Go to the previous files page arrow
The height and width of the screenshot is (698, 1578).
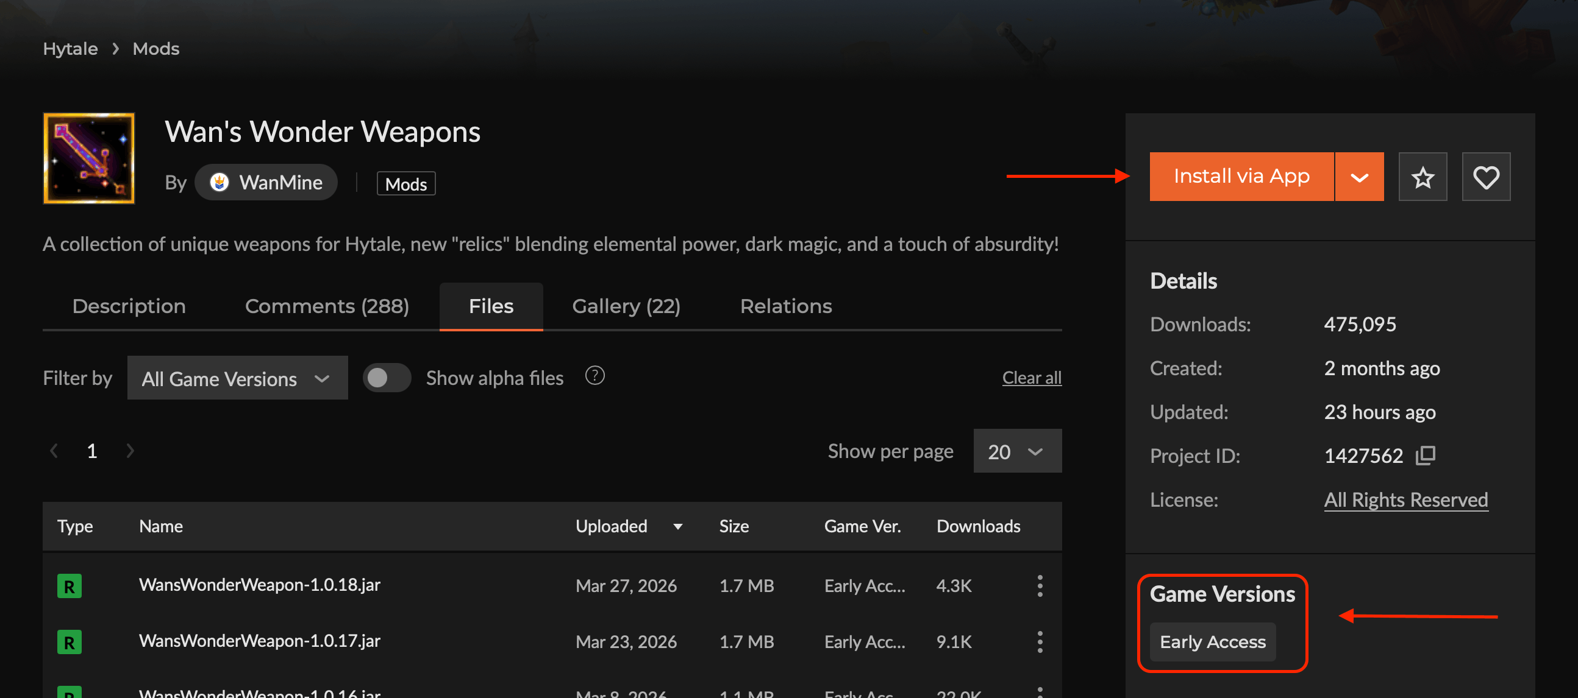tap(54, 451)
